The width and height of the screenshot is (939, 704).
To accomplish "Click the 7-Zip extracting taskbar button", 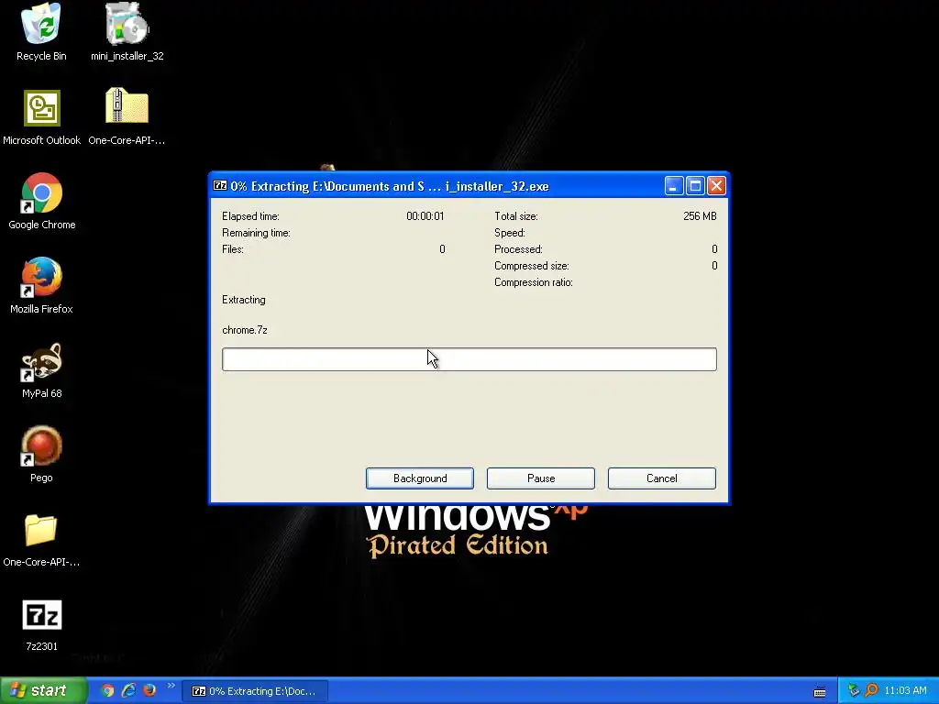I will pyautogui.click(x=255, y=691).
